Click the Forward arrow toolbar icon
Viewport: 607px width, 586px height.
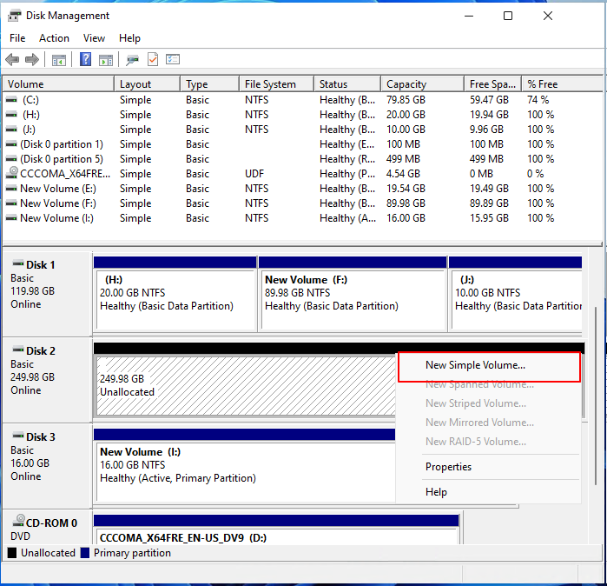[32, 60]
